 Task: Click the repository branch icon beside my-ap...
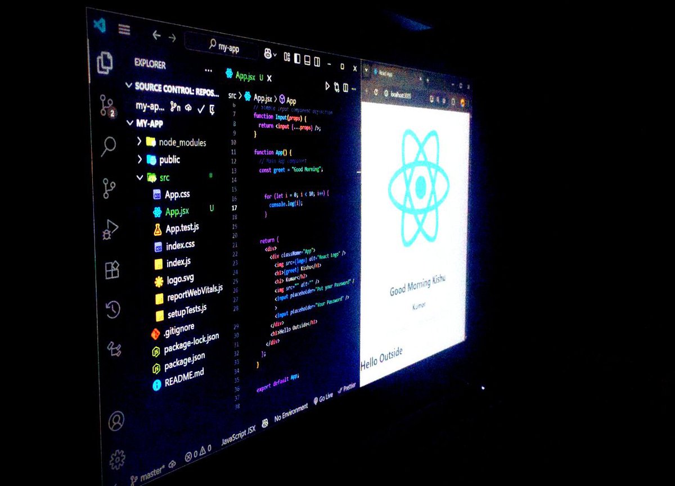[x=175, y=106]
